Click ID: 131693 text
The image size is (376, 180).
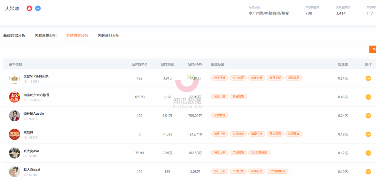31,81
